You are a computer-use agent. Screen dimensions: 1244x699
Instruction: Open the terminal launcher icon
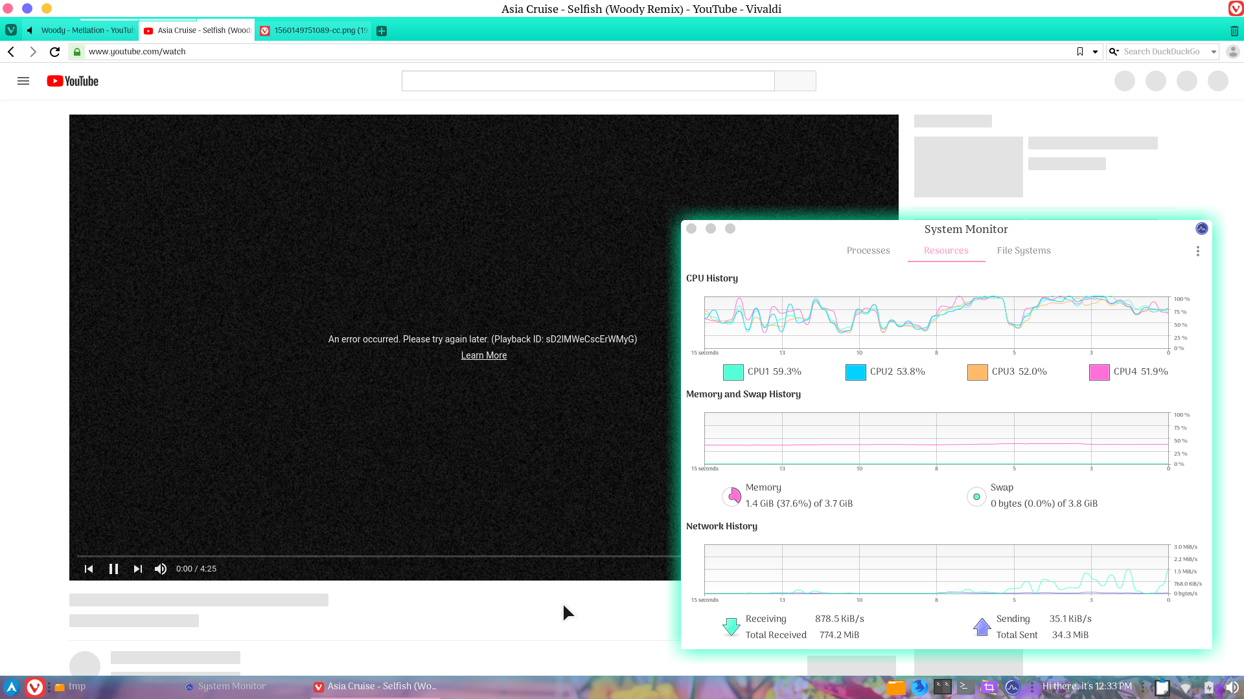(965, 687)
